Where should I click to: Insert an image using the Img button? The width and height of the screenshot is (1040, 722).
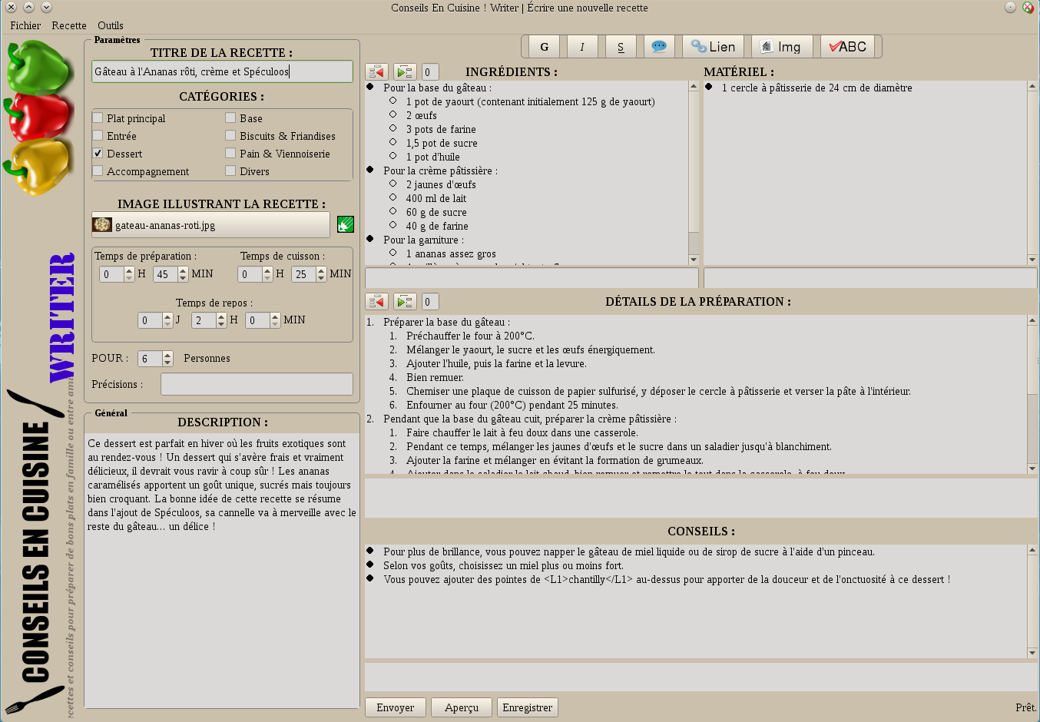tap(781, 47)
